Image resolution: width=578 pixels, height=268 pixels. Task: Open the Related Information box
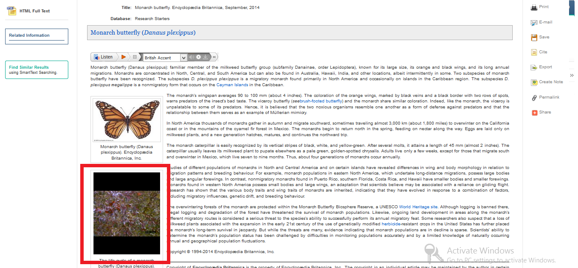click(x=36, y=36)
